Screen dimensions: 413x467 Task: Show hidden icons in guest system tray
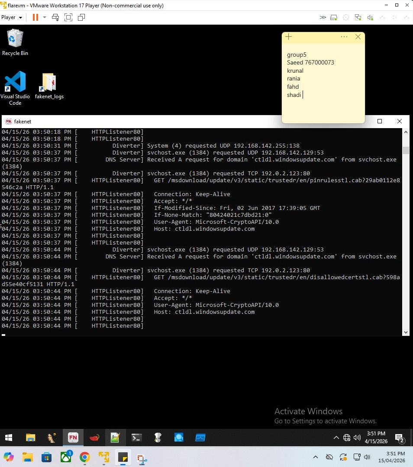tap(336, 438)
